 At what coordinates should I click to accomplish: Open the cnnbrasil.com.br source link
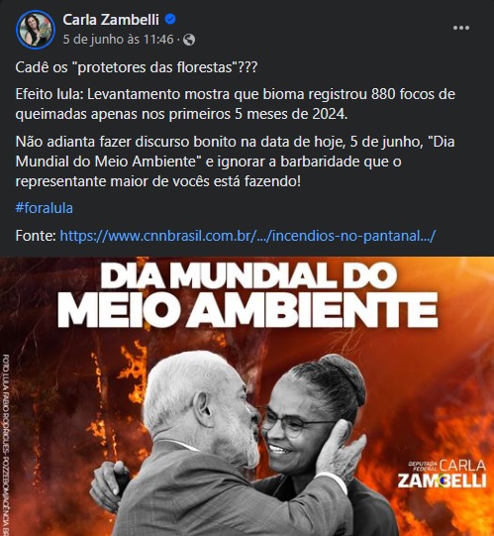pos(247,236)
